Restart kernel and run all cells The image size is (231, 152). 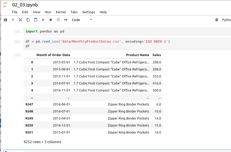[66, 20]
